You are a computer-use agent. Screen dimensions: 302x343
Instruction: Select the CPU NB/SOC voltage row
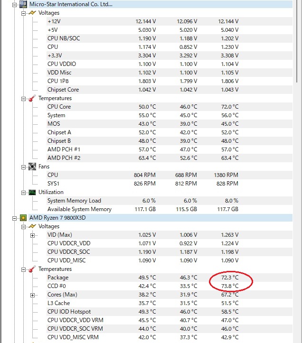click(x=63, y=38)
